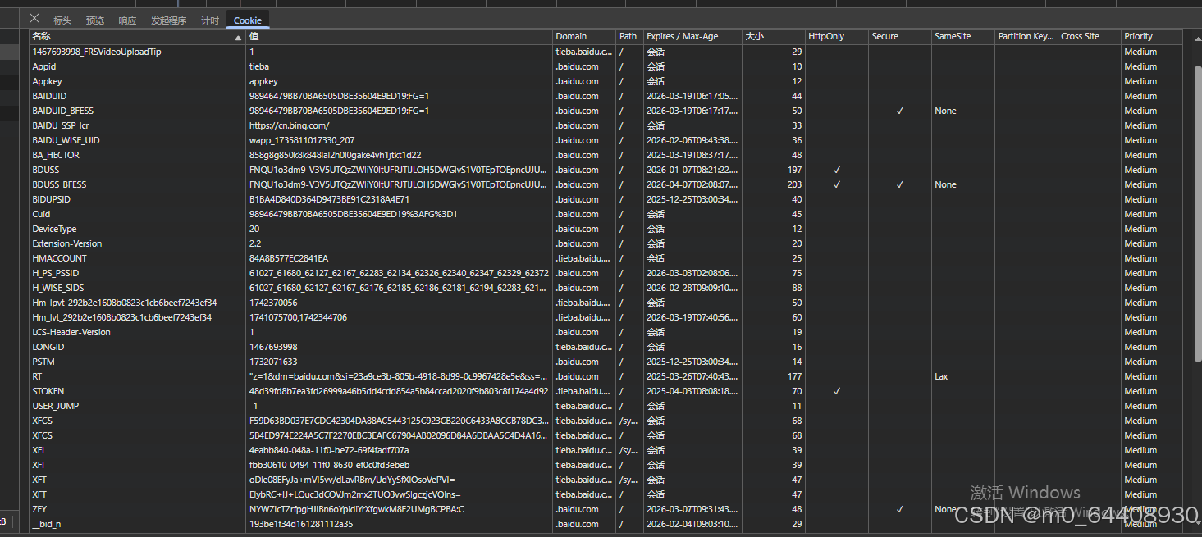Click the value https://cn.bing.com/
The width and height of the screenshot is (1202, 537).
289,125
